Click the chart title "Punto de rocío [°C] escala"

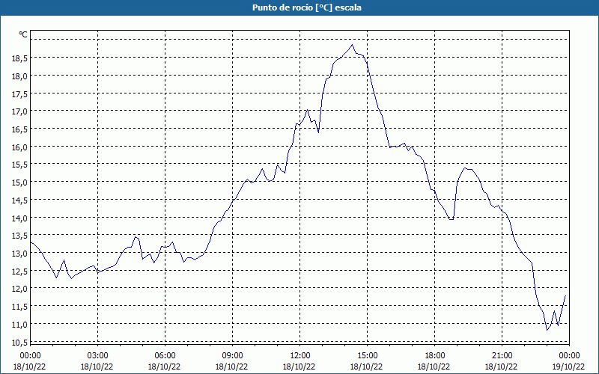(x=307, y=7)
